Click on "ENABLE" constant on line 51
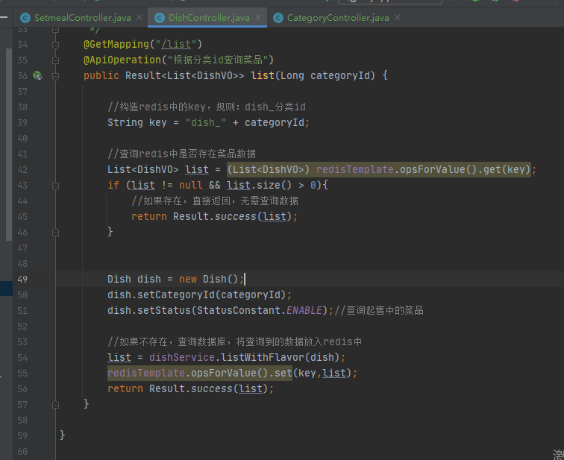564x460 pixels. point(304,310)
